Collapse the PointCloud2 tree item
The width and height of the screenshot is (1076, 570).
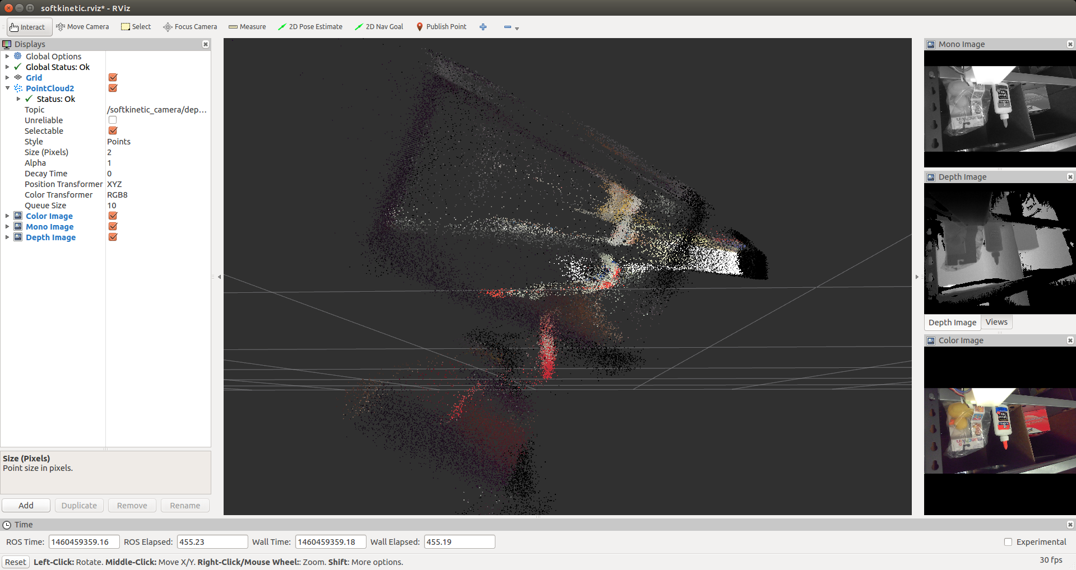point(7,88)
